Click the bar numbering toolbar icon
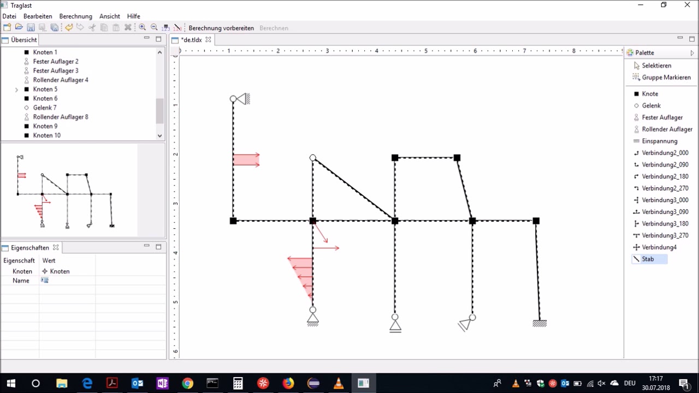The width and height of the screenshot is (699, 393). click(x=177, y=27)
